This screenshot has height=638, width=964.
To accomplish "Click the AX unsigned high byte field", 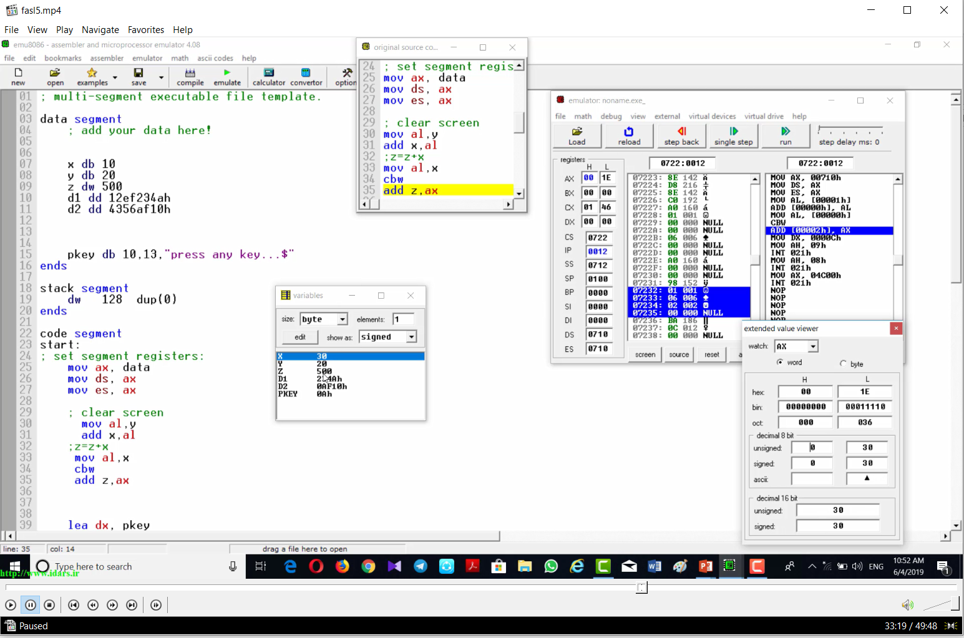I will pyautogui.click(x=812, y=447).
